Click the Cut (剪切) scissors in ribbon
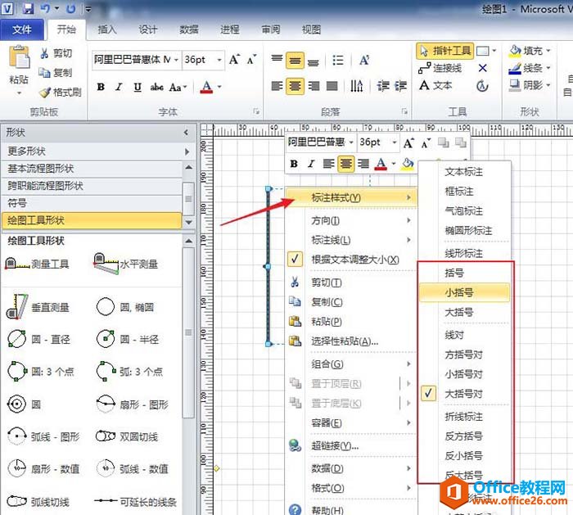 click(44, 53)
